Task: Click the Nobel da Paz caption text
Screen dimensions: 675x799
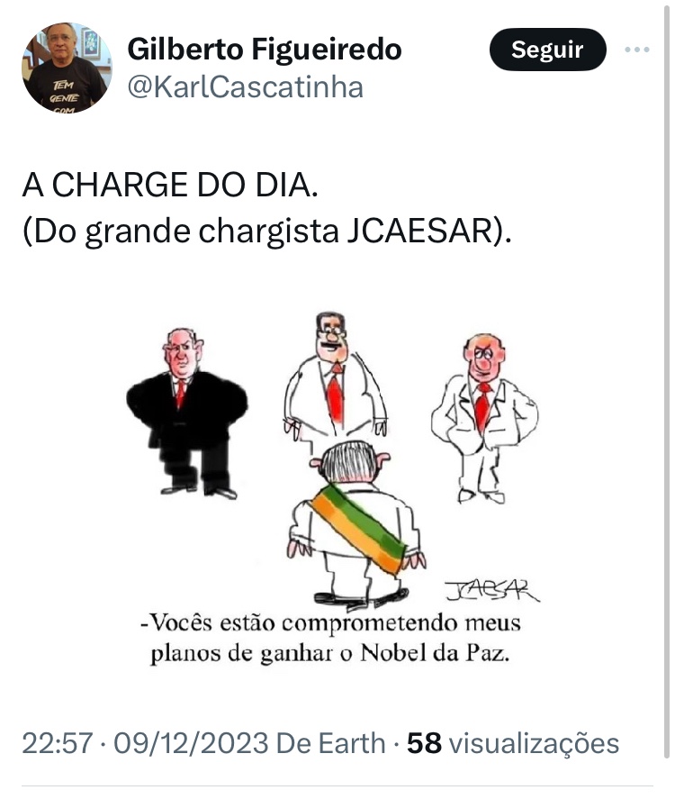Action: [435, 653]
